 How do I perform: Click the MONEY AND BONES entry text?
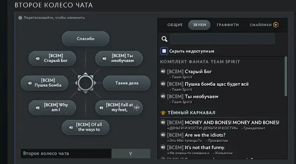[x=232, y=123]
